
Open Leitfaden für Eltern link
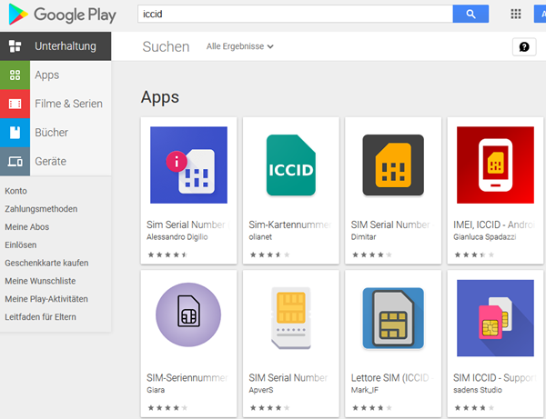point(40,317)
